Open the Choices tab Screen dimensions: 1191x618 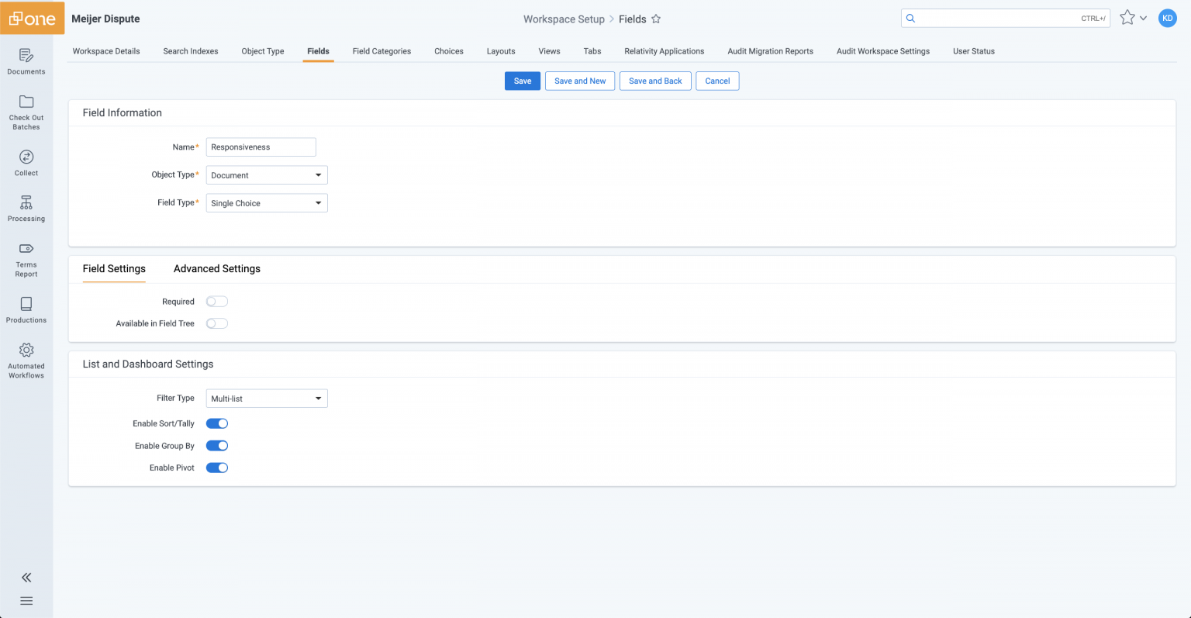pos(448,51)
